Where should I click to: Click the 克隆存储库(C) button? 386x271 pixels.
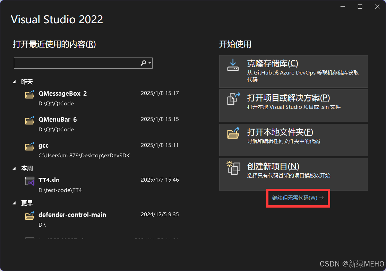pos(293,71)
